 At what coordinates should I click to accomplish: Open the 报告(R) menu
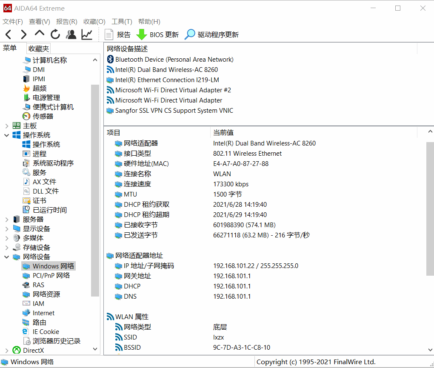[x=67, y=22]
